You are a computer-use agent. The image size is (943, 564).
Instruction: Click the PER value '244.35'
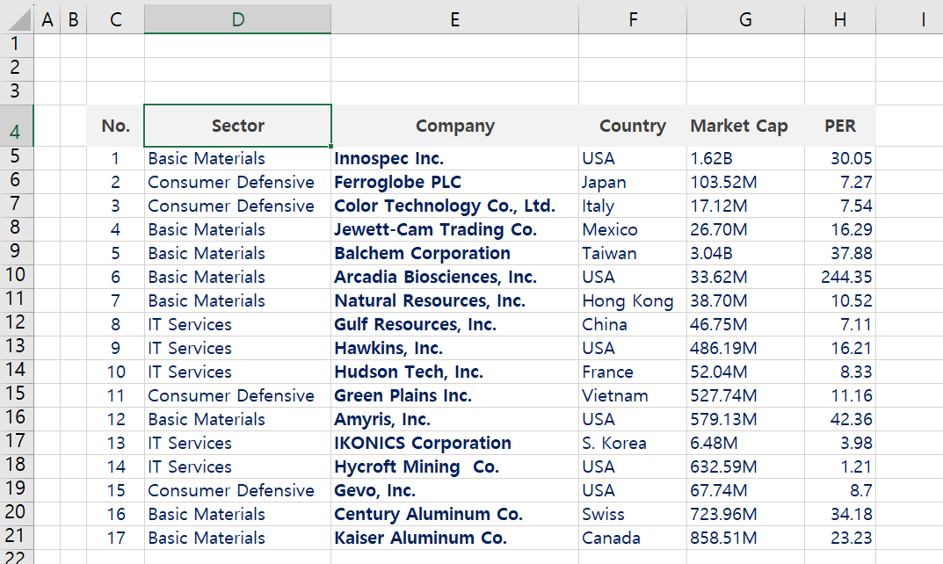tap(840, 277)
